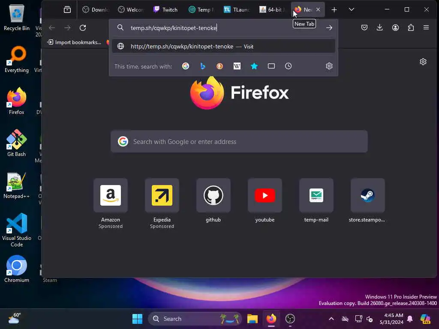Screen dimensions: 439x329
Task: Switch to the Twitch tab
Action: (x=165, y=10)
